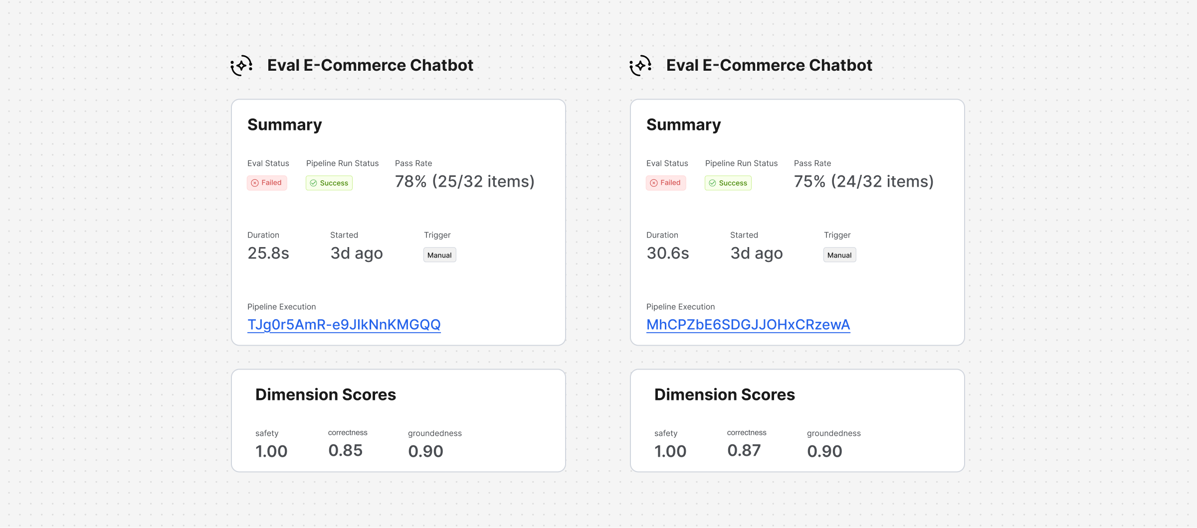Viewport: 1197px width, 528px height.
Task: Click the right Eval E-Commerce Chatbot sparkle icon
Action: [640, 65]
